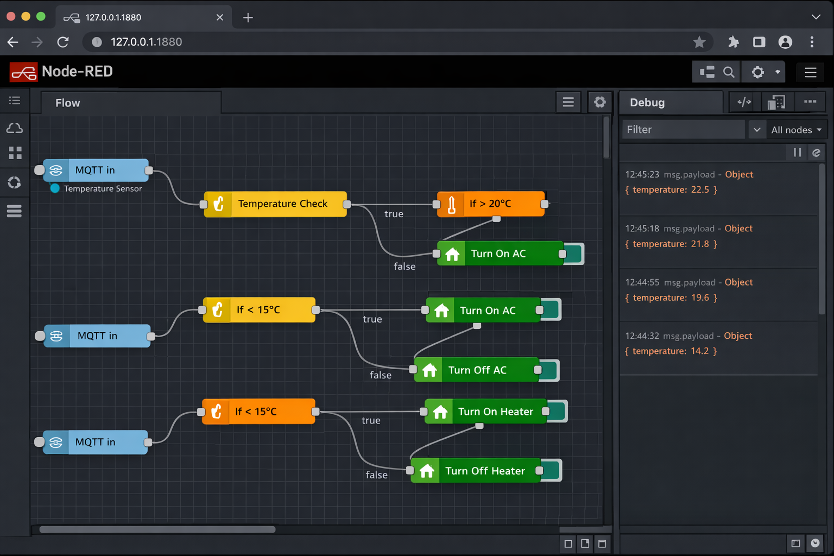Toggle the first Turn On AC node button
Viewport: 834px width, 556px height.
(x=574, y=254)
